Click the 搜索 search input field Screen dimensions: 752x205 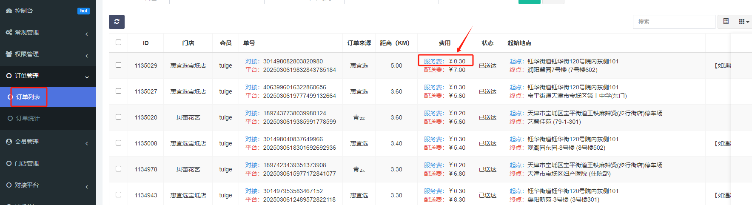pyautogui.click(x=674, y=22)
